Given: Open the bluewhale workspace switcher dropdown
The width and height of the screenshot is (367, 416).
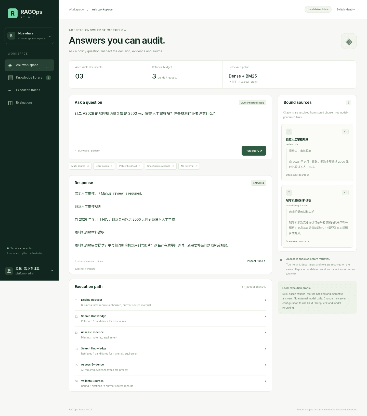Looking at the screenshot, I should click(x=29, y=36).
